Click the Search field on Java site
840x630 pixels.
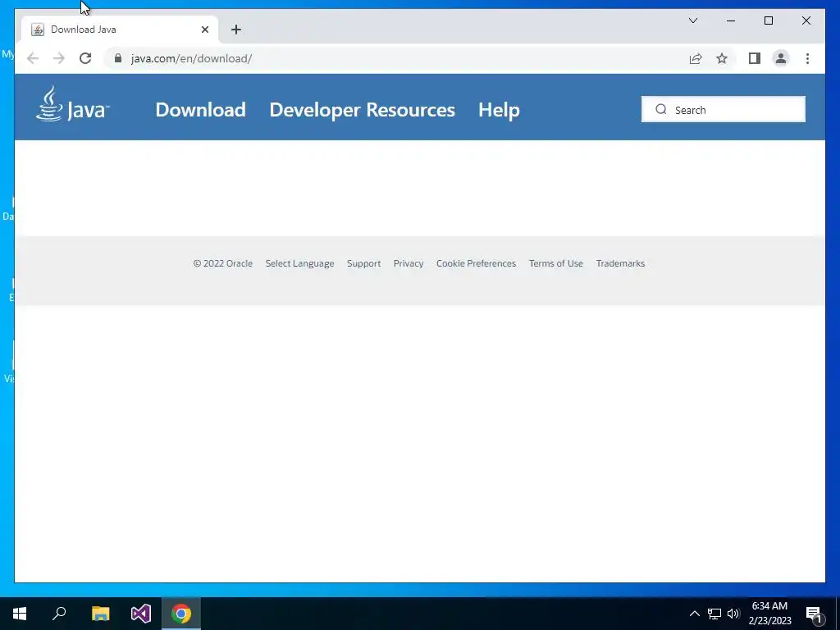[724, 109]
